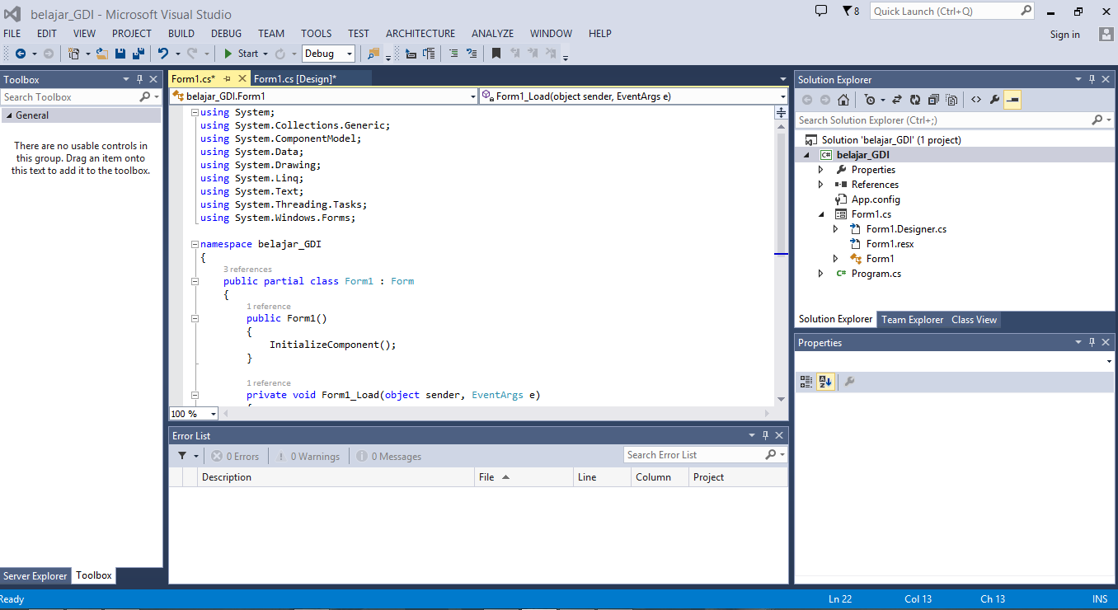Refresh the Solution Explorer
The height and width of the screenshot is (610, 1118).
915,100
